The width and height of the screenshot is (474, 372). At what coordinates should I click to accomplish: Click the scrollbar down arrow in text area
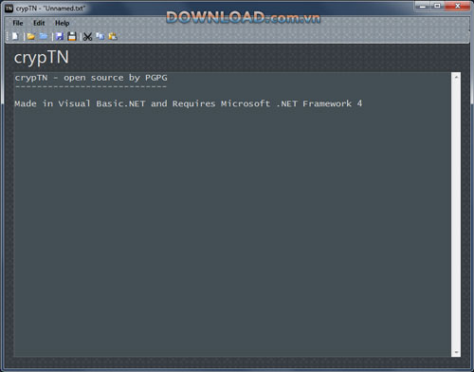[x=456, y=352]
